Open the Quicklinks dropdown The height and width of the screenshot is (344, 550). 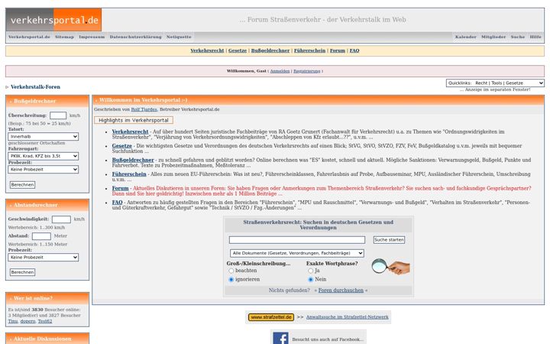[x=495, y=83]
